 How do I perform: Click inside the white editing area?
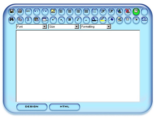[x=78, y=66]
